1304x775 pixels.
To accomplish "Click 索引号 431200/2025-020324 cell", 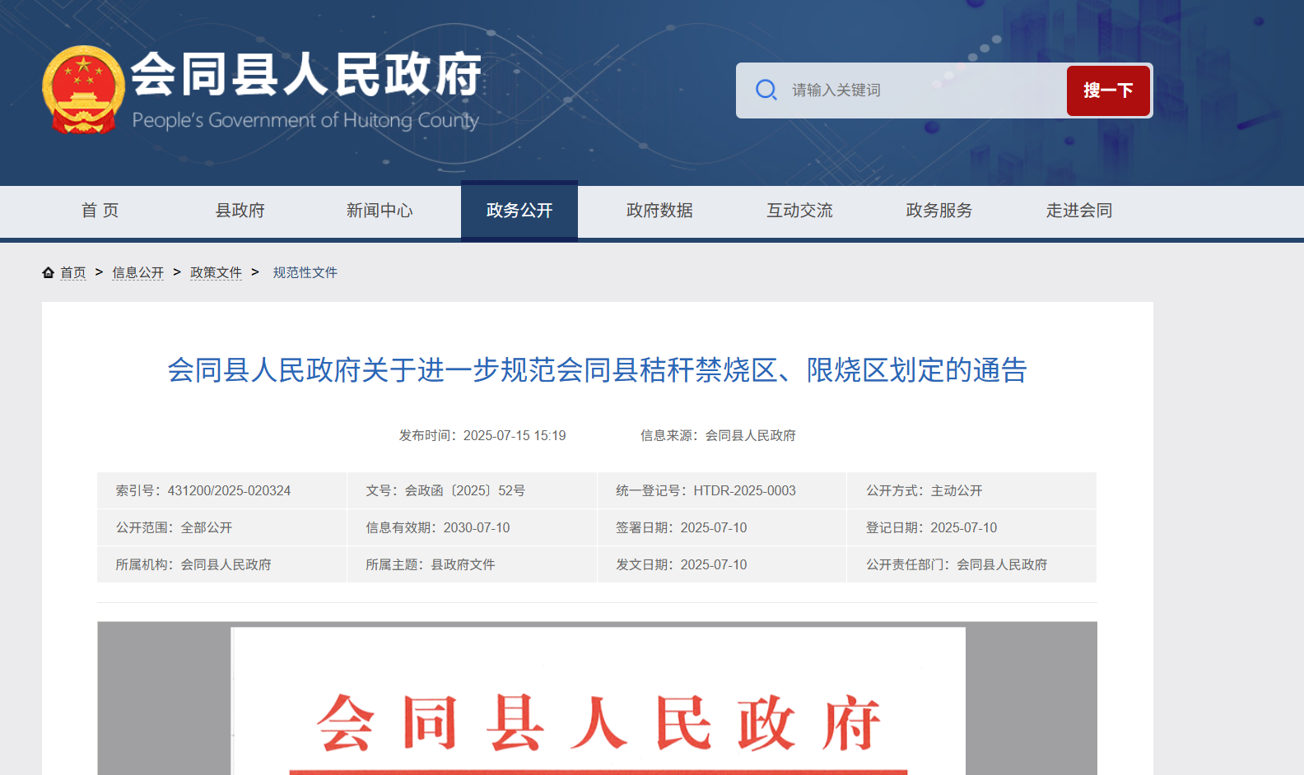I will pos(221,490).
